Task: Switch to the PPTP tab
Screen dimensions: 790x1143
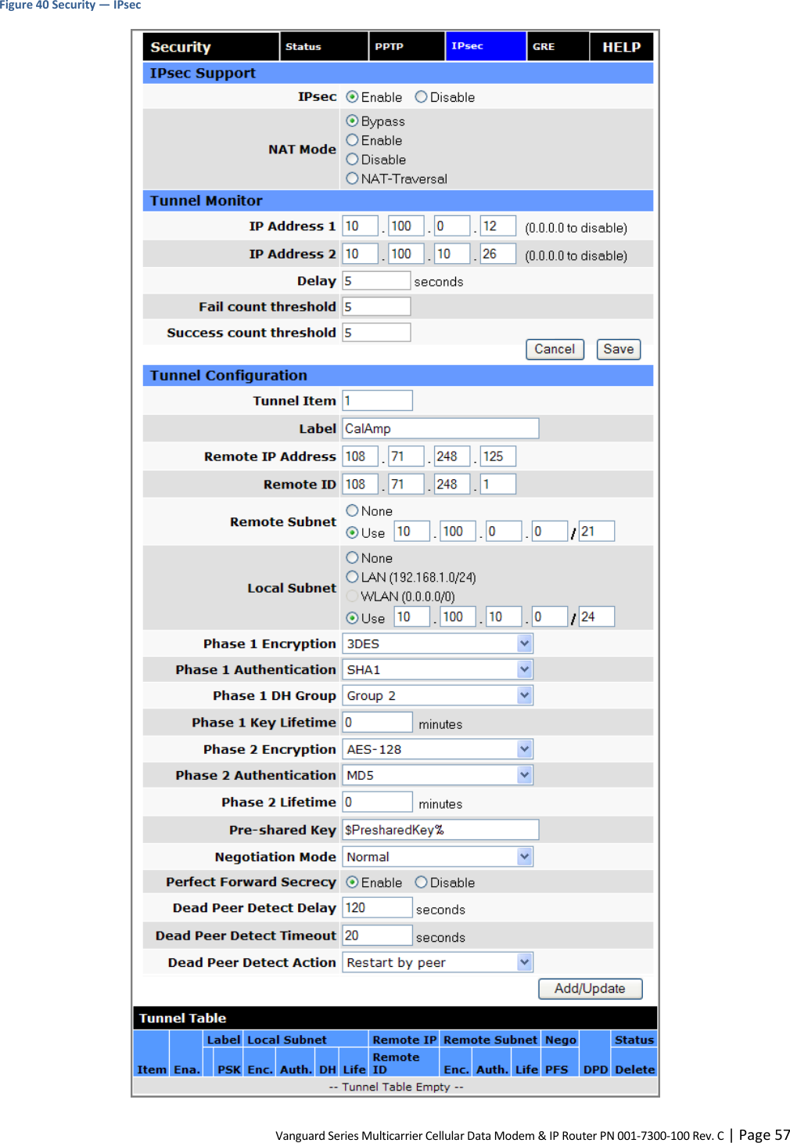Action: [407, 47]
